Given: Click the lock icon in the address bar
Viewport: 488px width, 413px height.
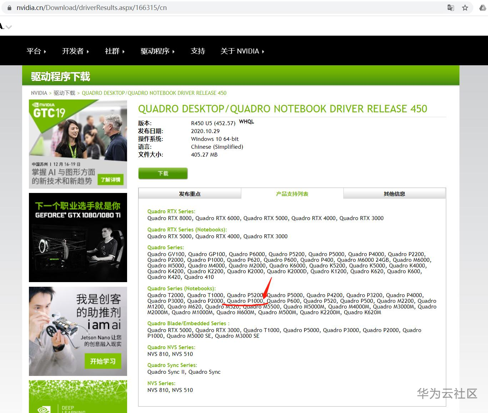Looking at the screenshot, I should tap(9, 8).
